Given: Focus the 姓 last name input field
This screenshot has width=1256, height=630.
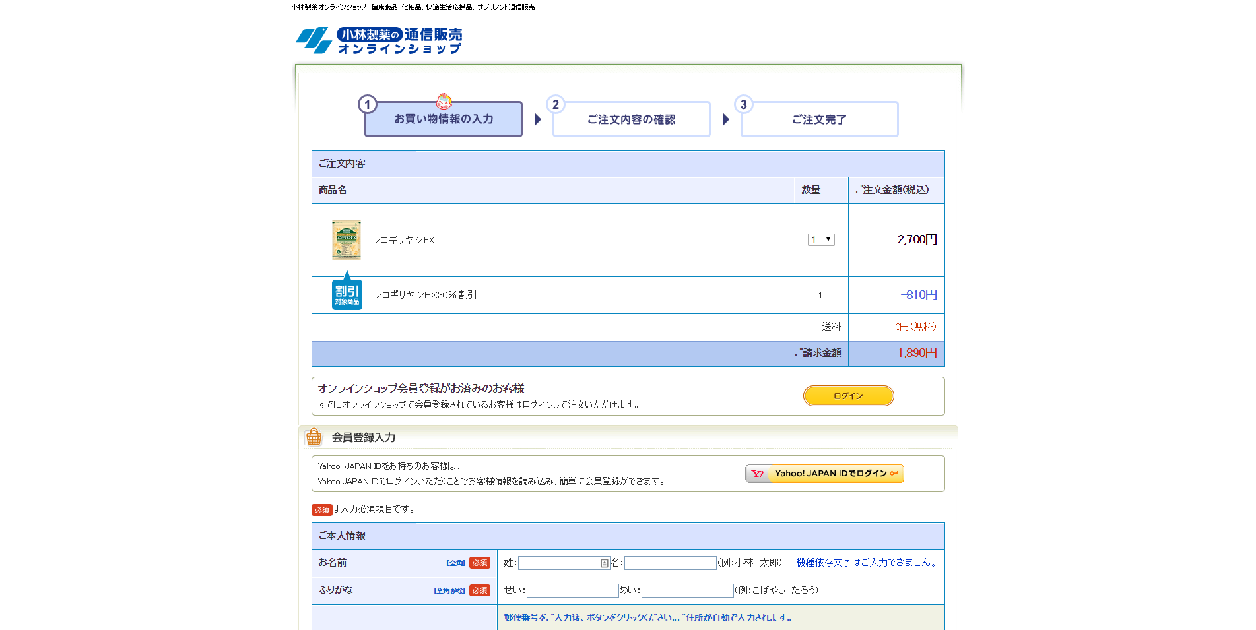Looking at the screenshot, I should point(564,563).
